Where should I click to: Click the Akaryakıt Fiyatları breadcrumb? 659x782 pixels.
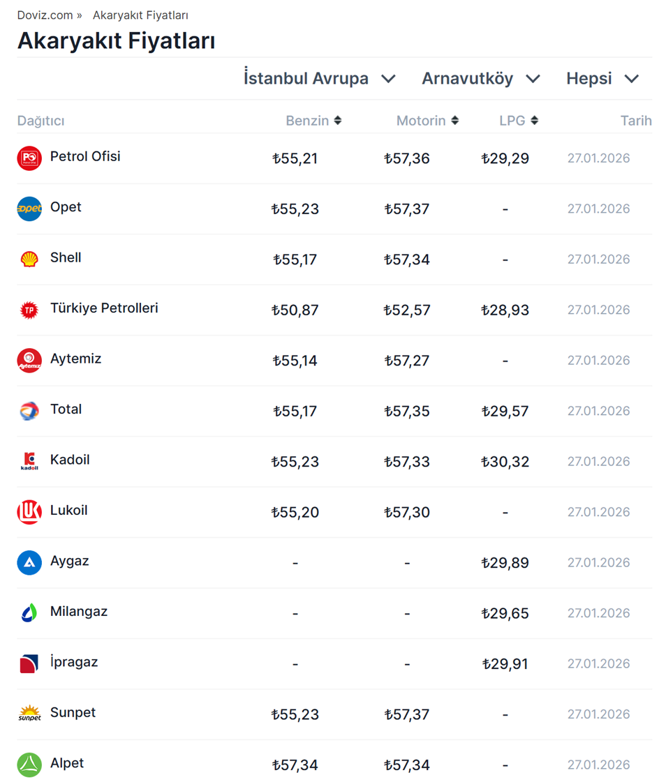[140, 15]
